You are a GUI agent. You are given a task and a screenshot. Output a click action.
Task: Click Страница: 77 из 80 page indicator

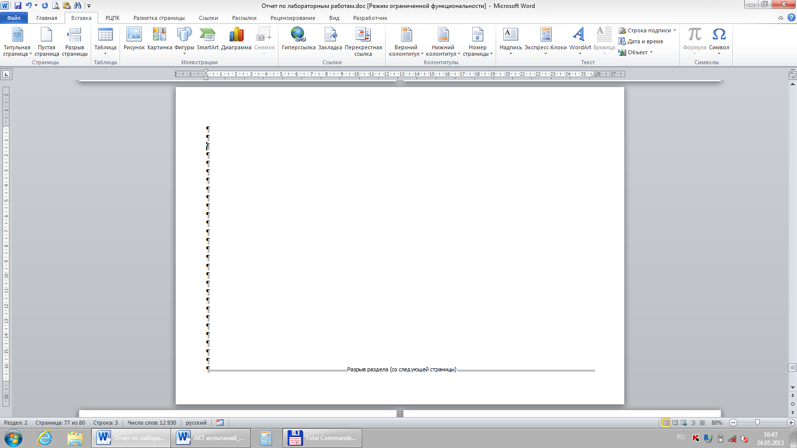coord(60,423)
